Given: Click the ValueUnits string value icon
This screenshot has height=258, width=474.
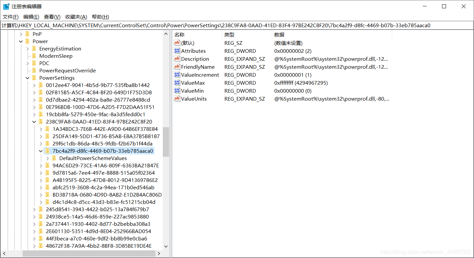Looking at the screenshot, I should (177, 99).
